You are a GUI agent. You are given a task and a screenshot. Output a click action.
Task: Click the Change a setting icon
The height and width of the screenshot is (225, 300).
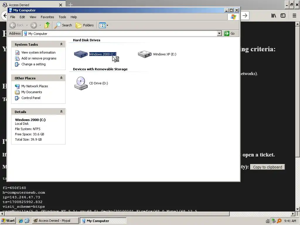point(17,64)
